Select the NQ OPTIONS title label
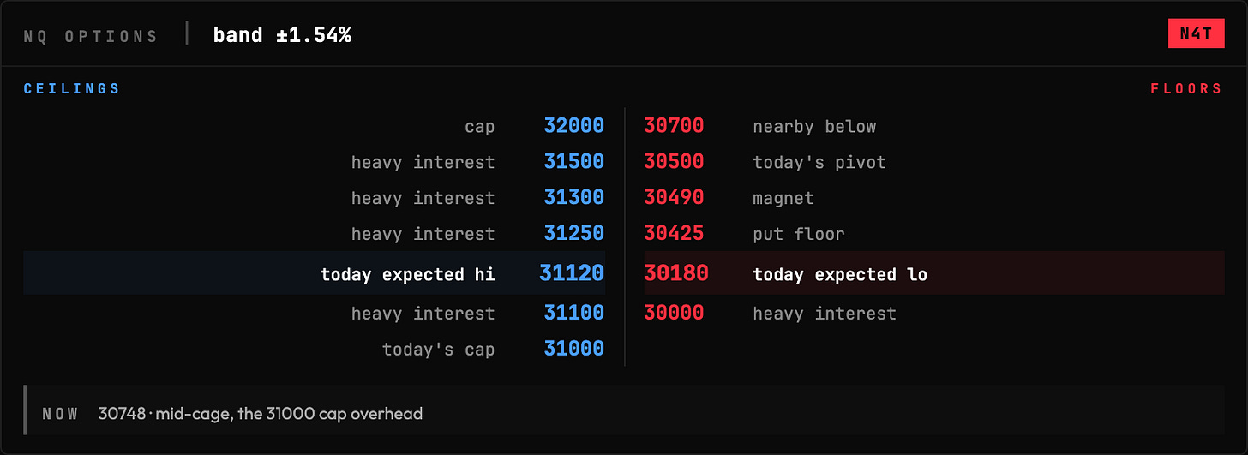1248x455 pixels. [x=91, y=36]
